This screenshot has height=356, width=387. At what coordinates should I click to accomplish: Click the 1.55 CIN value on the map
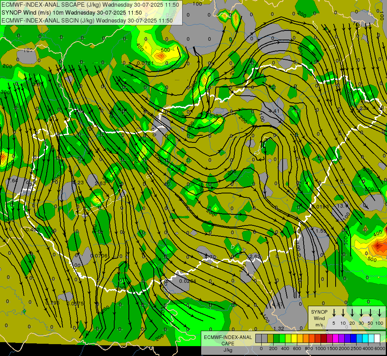[x=321, y=231]
